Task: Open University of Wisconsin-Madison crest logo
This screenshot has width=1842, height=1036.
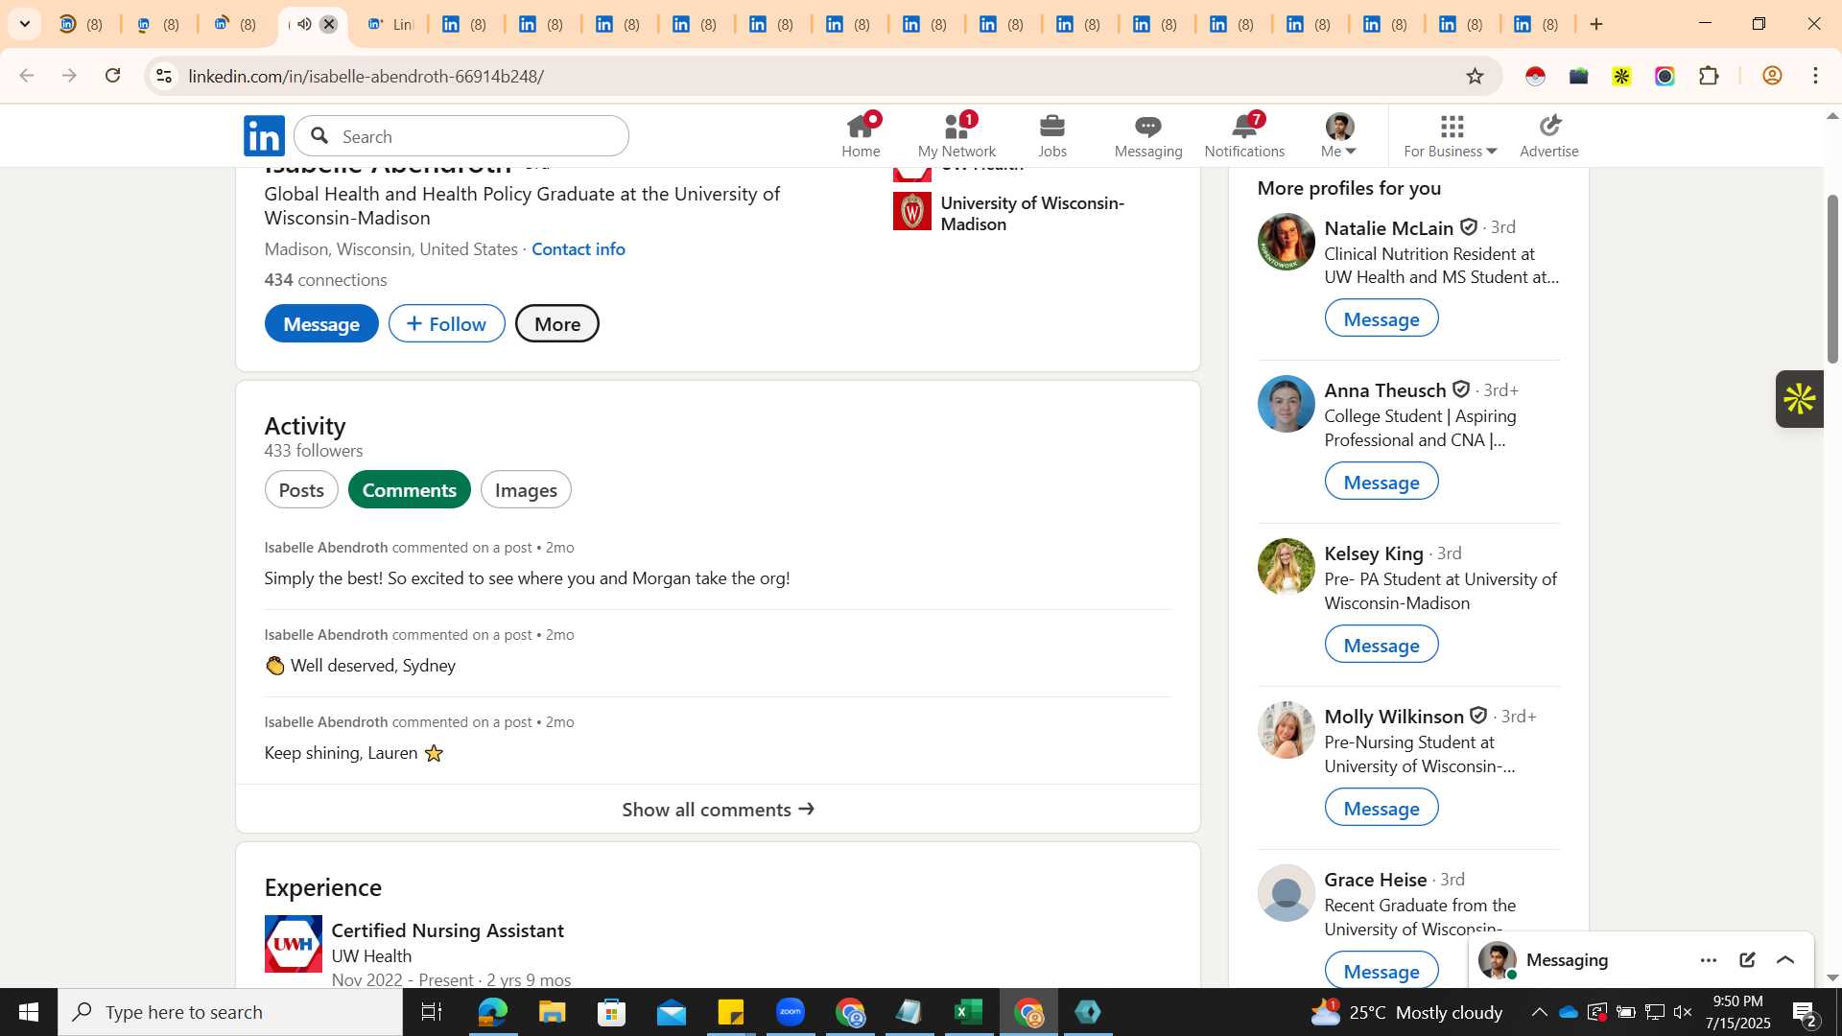Action: pyautogui.click(x=911, y=212)
